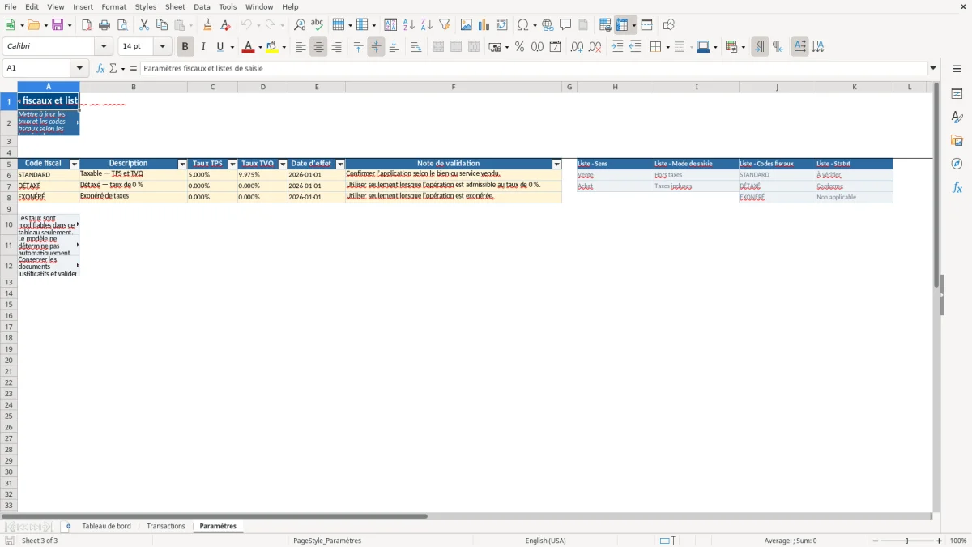The height and width of the screenshot is (547, 972).
Task: Toggle center vertically alignment
Action: 376,47
